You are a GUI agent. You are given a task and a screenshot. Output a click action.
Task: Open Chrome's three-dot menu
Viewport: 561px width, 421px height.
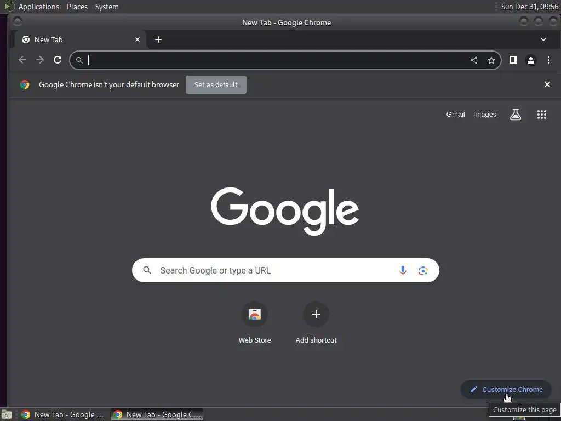[x=548, y=60]
